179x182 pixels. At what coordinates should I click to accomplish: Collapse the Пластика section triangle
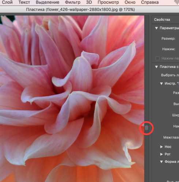point(156,67)
